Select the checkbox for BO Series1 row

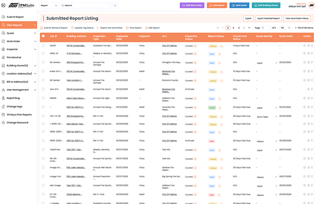click(43, 80)
